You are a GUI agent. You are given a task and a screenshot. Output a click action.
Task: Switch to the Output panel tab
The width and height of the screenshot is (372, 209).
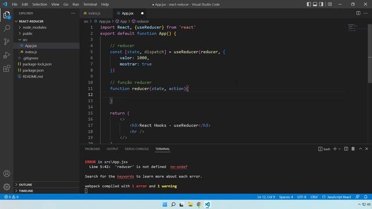click(x=112, y=149)
